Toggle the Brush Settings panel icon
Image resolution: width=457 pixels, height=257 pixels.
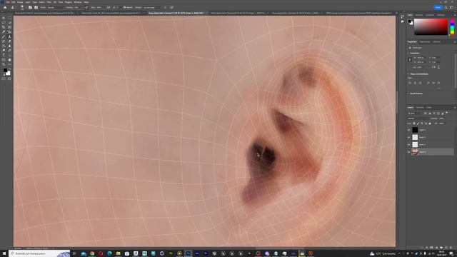click(x=30, y=8)
